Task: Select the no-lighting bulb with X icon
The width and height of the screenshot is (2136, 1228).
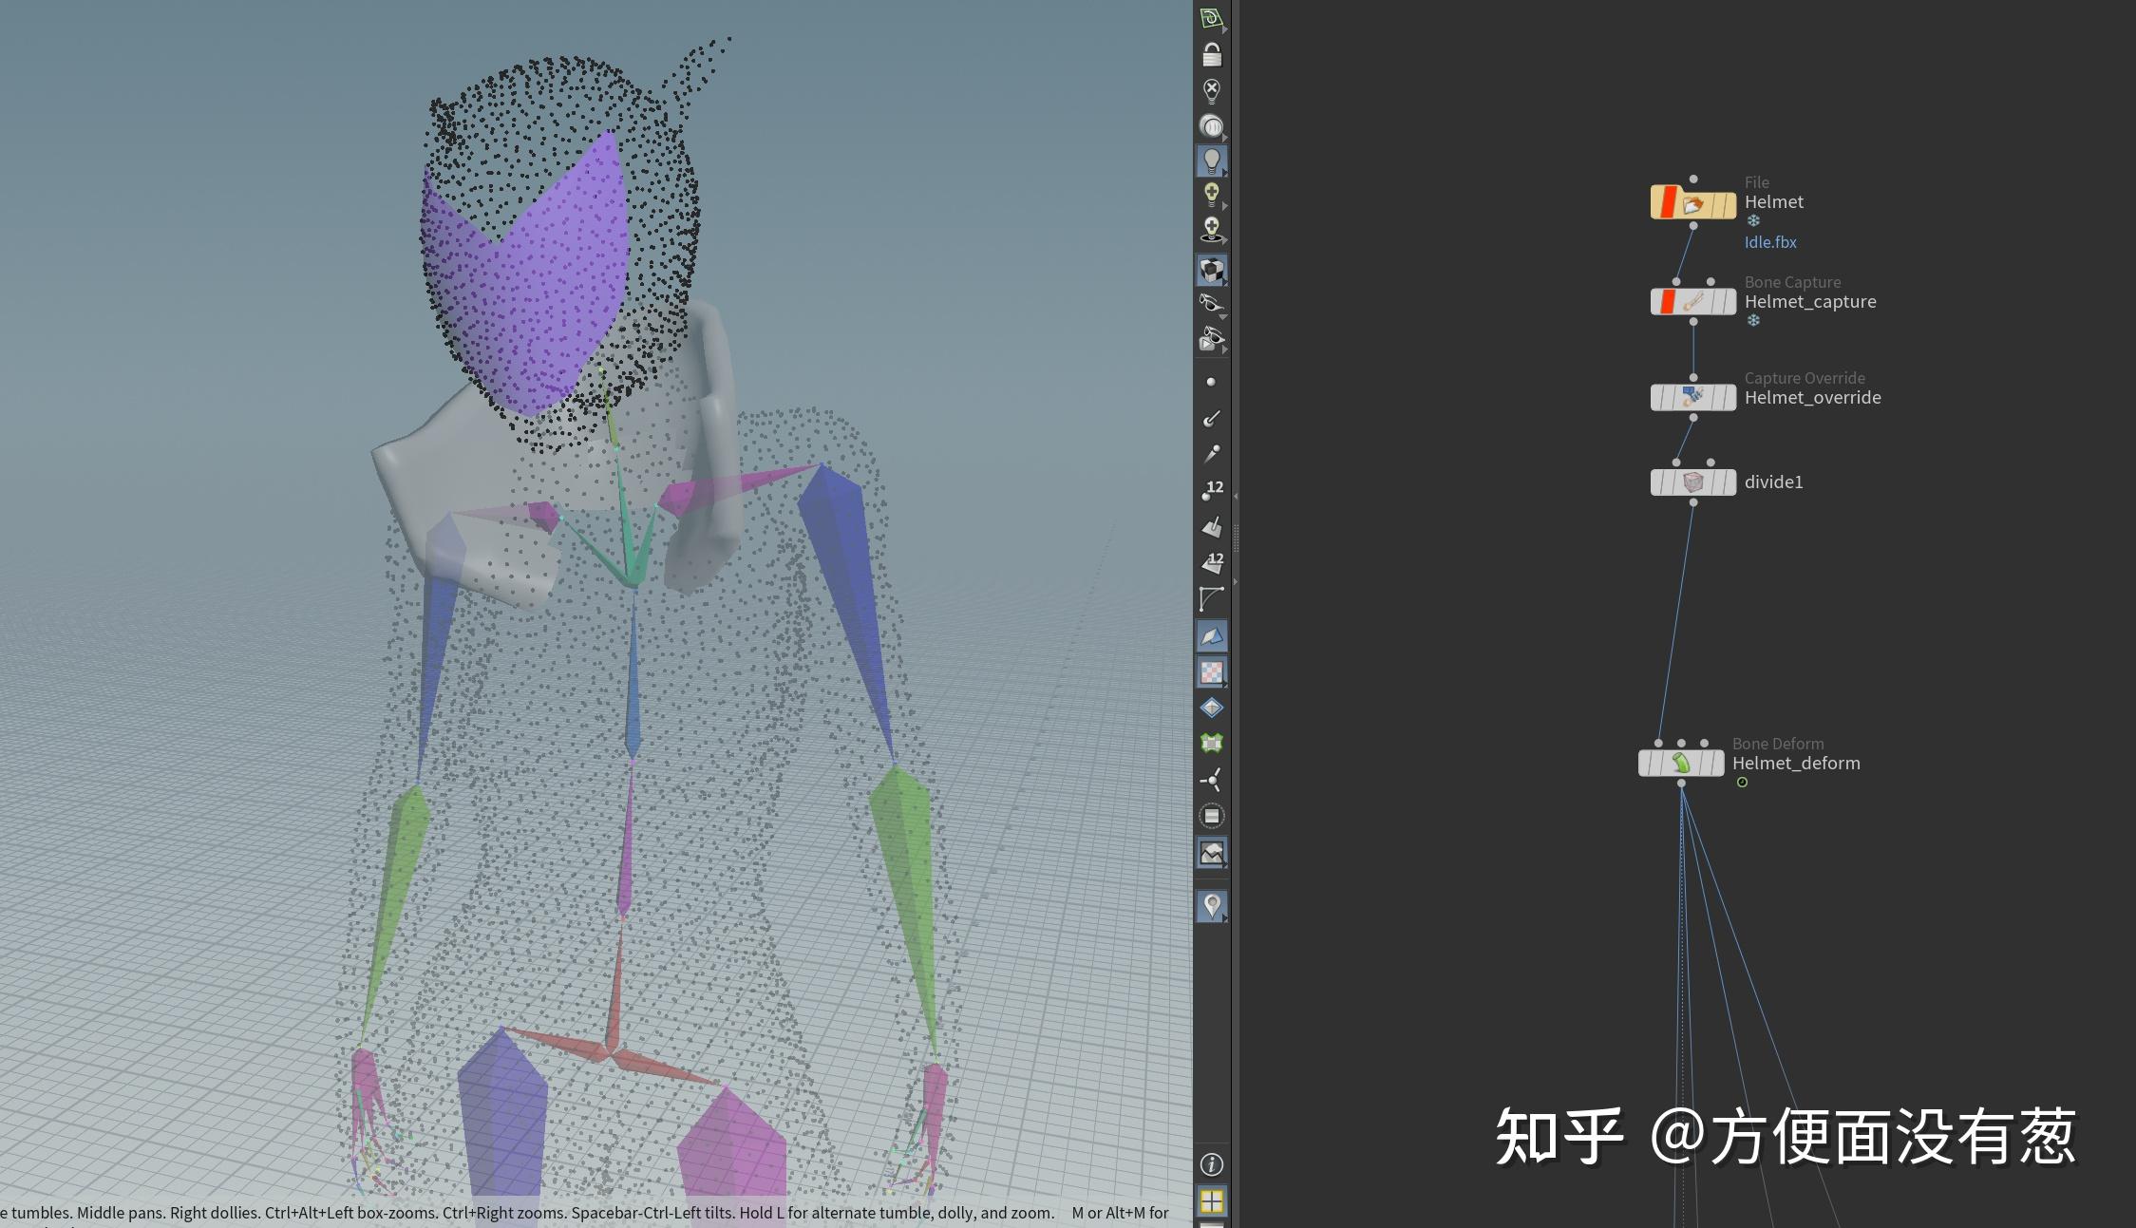Action: [1211, 90]
